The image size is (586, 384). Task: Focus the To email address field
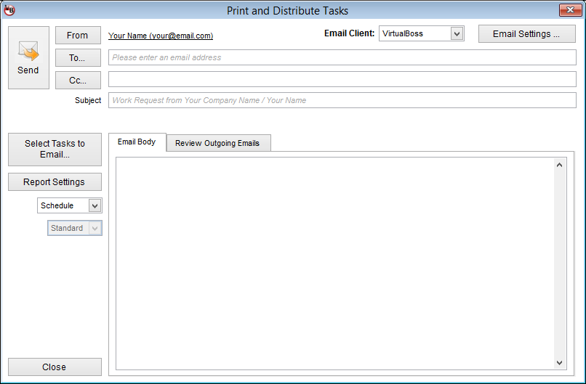point(342,57)
